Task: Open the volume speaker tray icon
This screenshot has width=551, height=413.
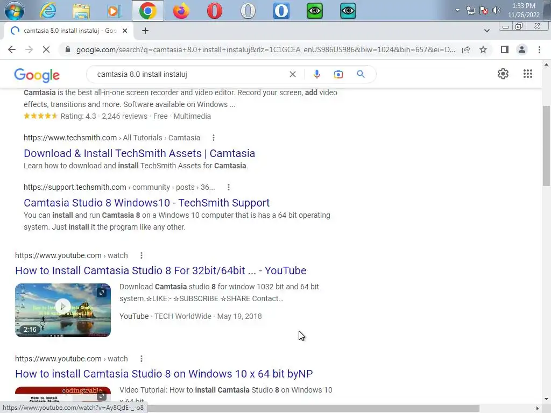Action: pos(497,10)
